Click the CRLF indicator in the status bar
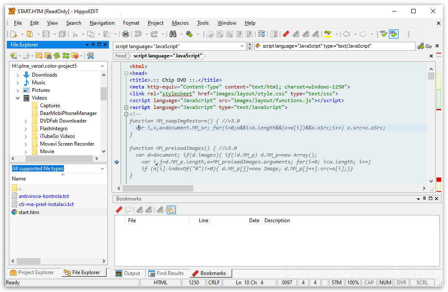This screenshot has height=292, width=448. pyautogui.click(x=214, y=282)
